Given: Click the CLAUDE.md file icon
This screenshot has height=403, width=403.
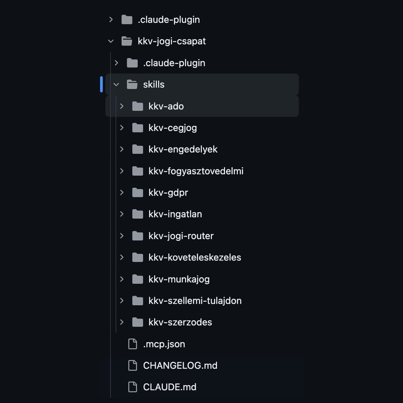Looking at the screenshot, I should [132, 387].
